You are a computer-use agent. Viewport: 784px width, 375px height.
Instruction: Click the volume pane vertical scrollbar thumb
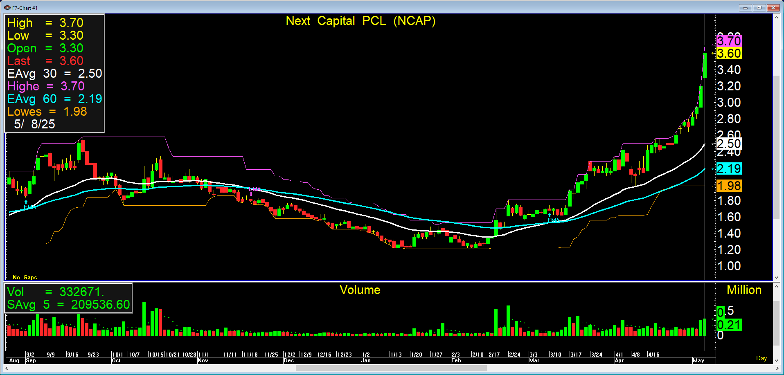[776, 323]
